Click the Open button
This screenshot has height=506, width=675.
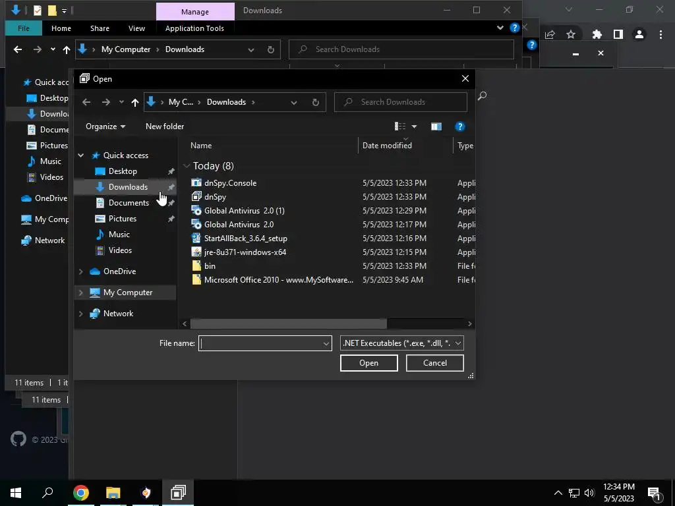pyautogui.click(x=369, y=363)
